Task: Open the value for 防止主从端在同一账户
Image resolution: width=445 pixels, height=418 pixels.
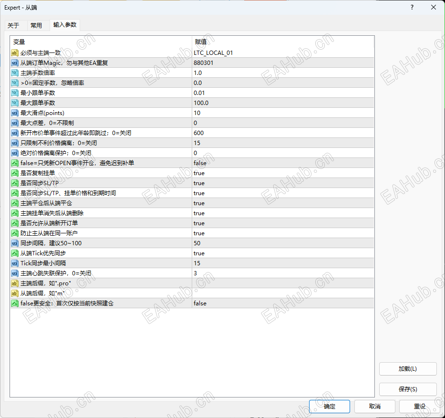Action: coord(283,233)
